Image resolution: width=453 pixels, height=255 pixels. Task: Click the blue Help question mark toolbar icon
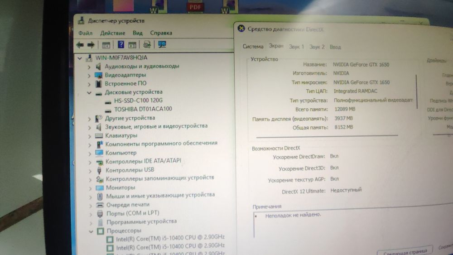121,44
